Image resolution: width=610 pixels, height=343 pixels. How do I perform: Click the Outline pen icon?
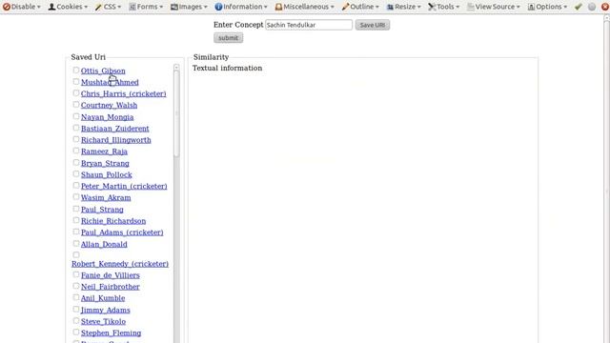[345, 7]
